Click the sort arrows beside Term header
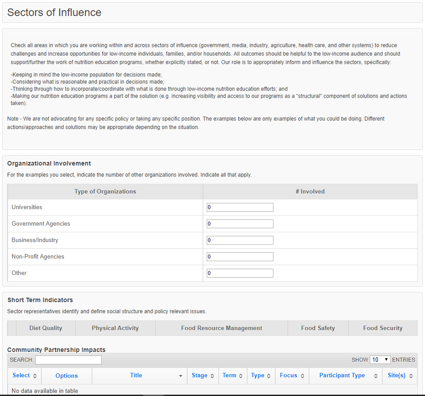Screen dimensions: 425x396 click(241, 376)
